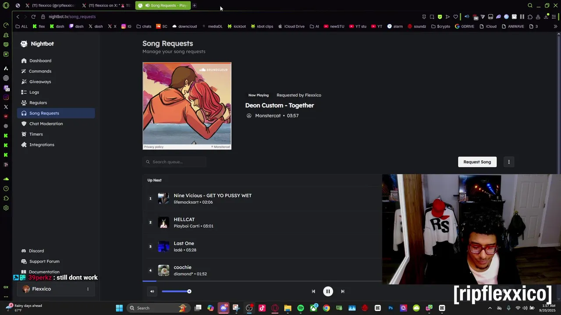Open Google Chrome from the taskbar

point(326,308)
